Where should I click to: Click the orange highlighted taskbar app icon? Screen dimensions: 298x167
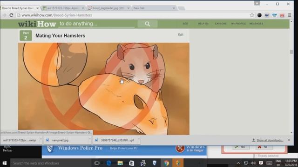[x=178, y=163]
